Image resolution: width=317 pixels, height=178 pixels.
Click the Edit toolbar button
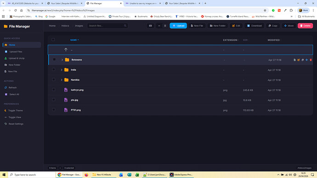tap(236, 26)
